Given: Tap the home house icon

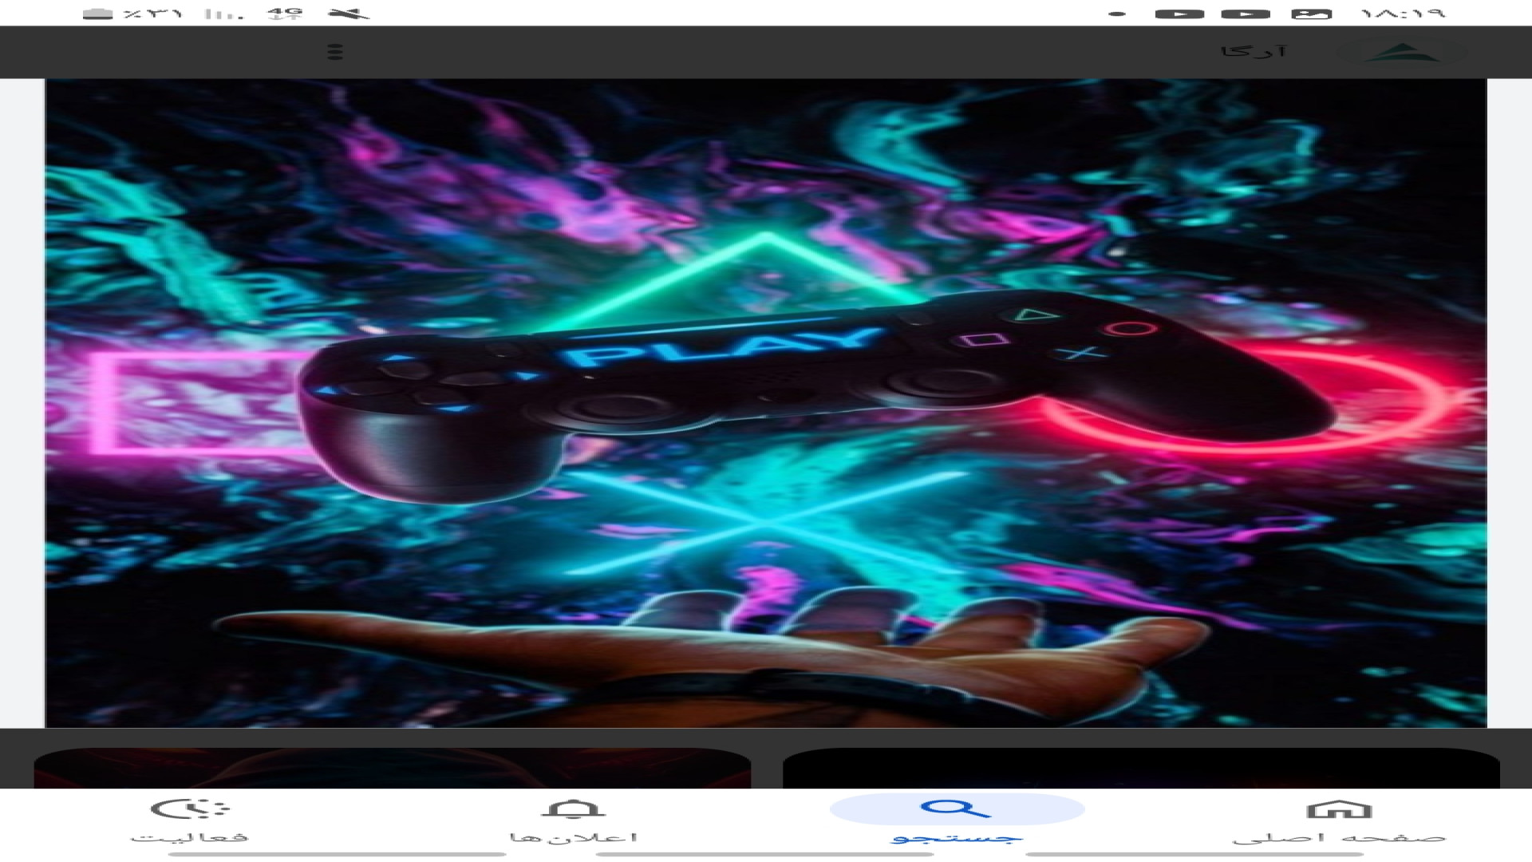Looking at the screenshot, I should click(x=1339, y=810).
